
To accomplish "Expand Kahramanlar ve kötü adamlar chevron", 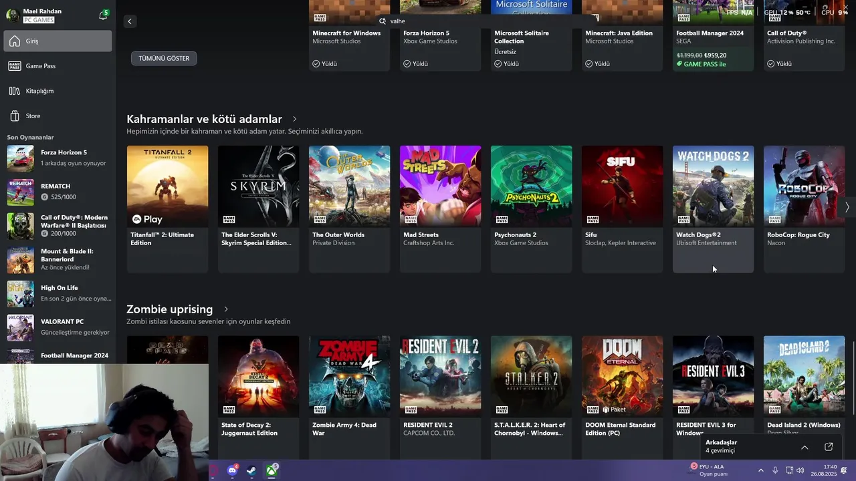I will (x=294, y=119).
